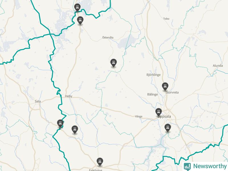228x171 pixels.
Task: Select the car marker at Uppsala
Action: click(158, 112)
